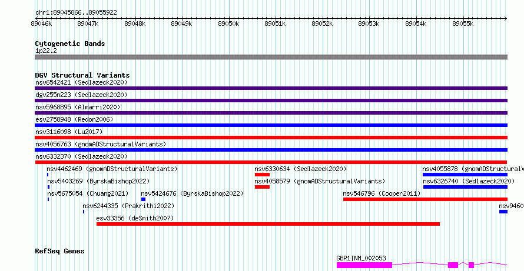
Task: Open variant nsv5675054 (Chuang2021) label
Action: 88,193
